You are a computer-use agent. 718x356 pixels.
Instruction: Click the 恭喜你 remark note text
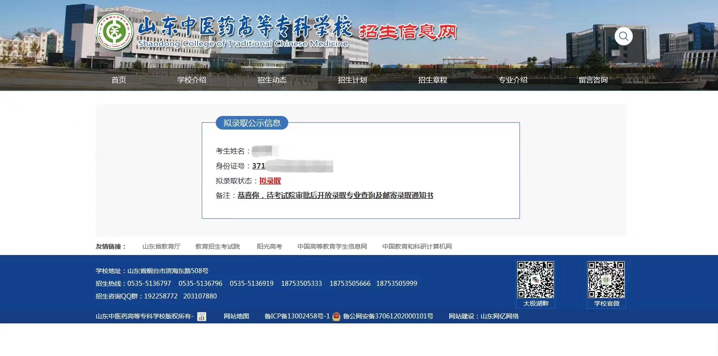[x=335, y=195]
